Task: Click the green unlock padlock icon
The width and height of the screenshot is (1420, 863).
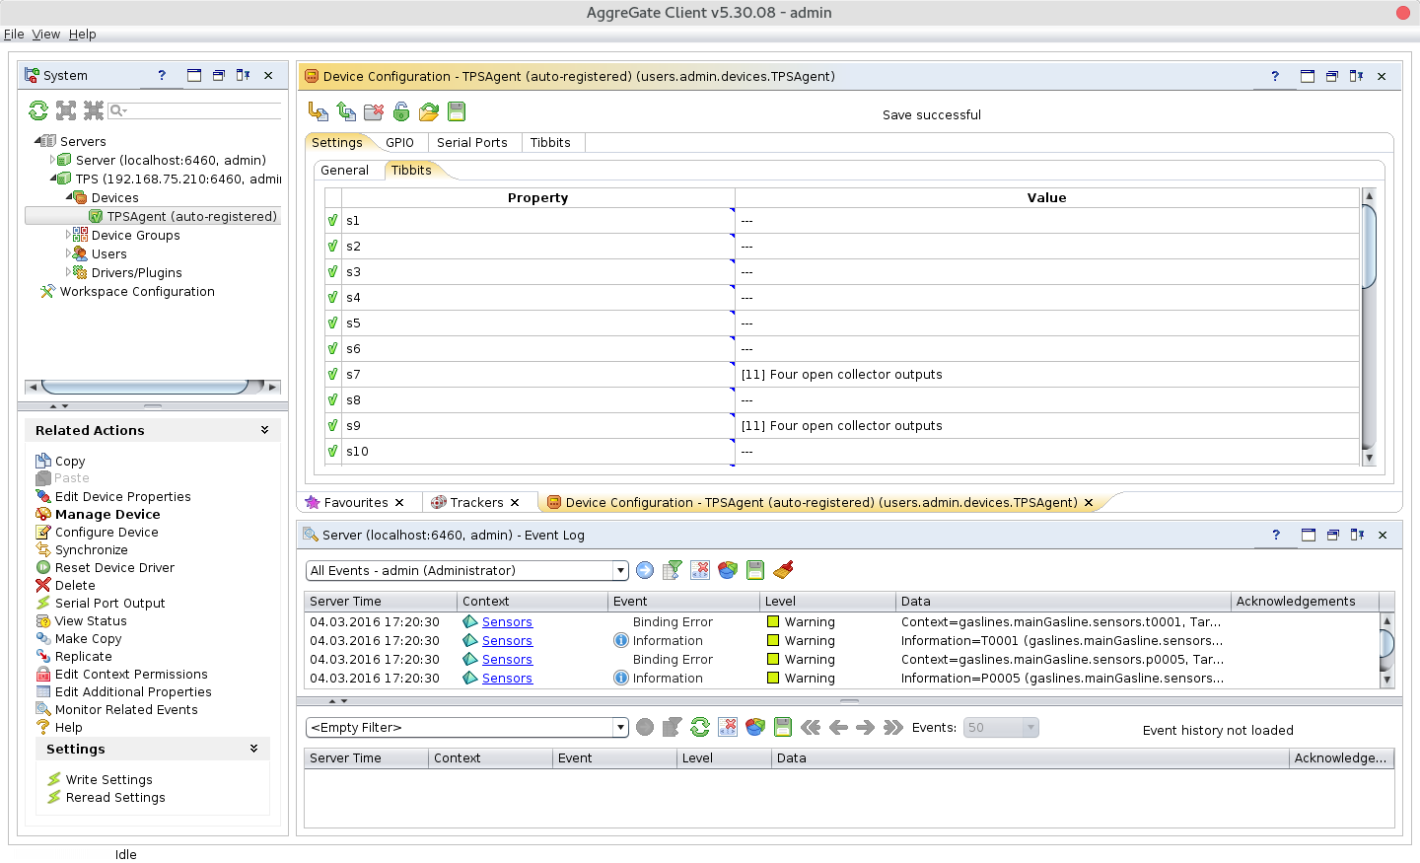Action: [x=401, y=111]
